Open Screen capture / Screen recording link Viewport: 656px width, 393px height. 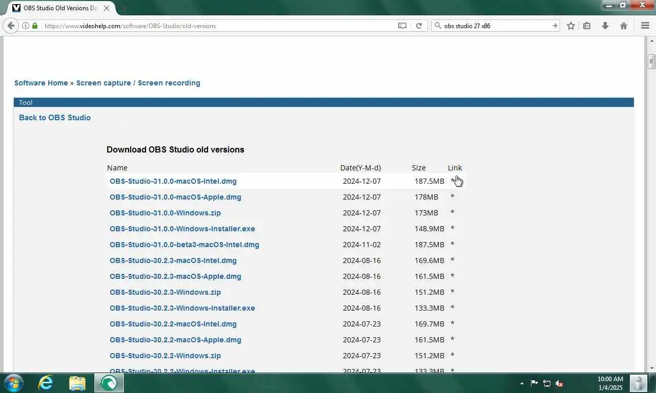coord(138,83)
